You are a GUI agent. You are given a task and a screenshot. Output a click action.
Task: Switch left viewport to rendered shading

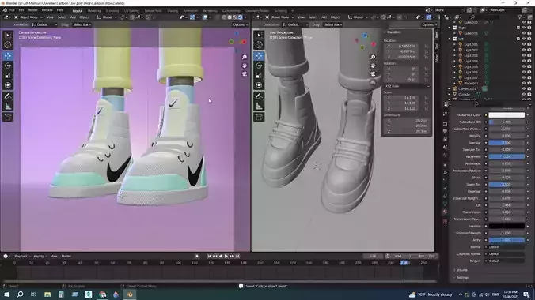tap(241, 17)
